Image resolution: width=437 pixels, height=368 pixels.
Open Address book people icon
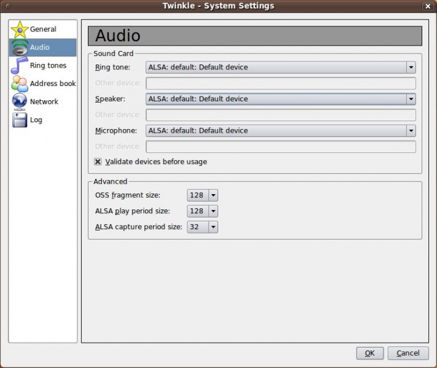click(x=20, y=84)
